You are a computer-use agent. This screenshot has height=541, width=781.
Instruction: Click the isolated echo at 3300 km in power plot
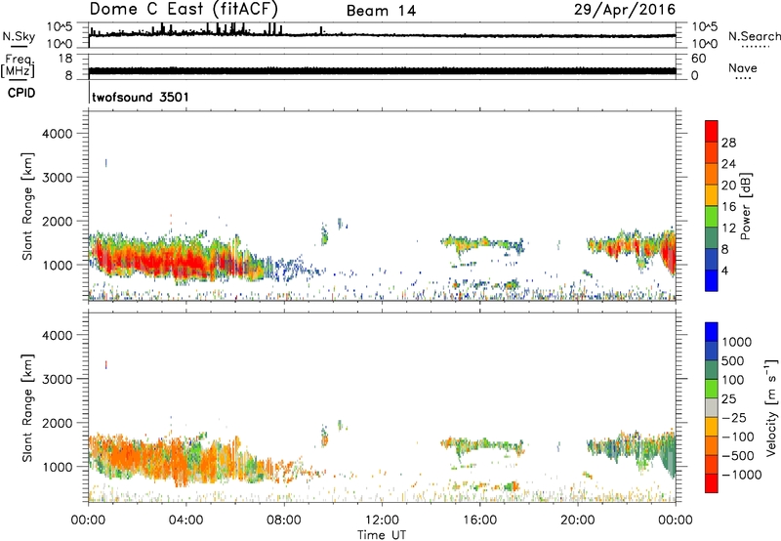pyautogui.click(x=105, y=162)
